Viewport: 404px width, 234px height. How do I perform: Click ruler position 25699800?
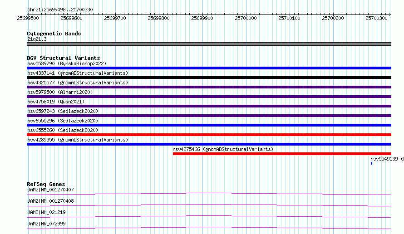(158, 18)
